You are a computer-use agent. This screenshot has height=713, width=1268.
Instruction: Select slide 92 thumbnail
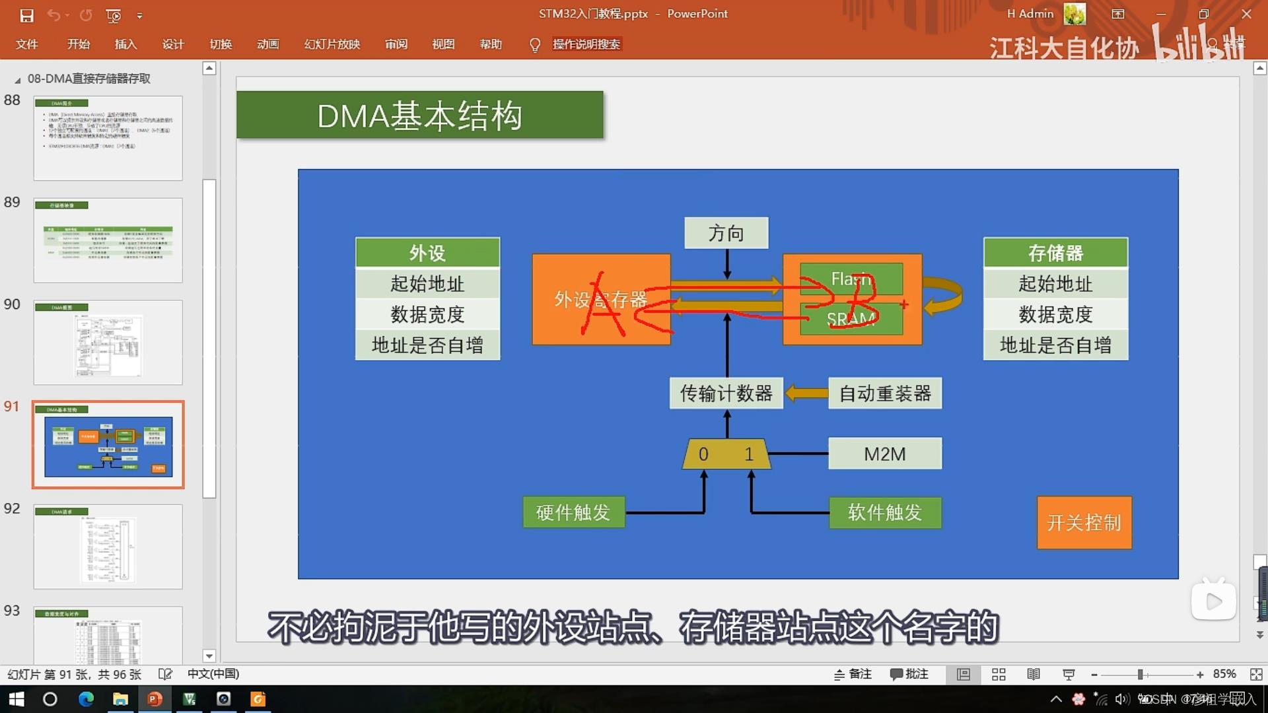[x=108, y=547]
